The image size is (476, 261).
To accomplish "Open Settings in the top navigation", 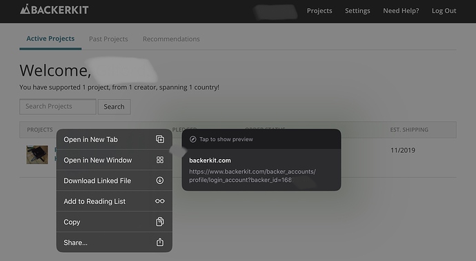I will [357, 10].
